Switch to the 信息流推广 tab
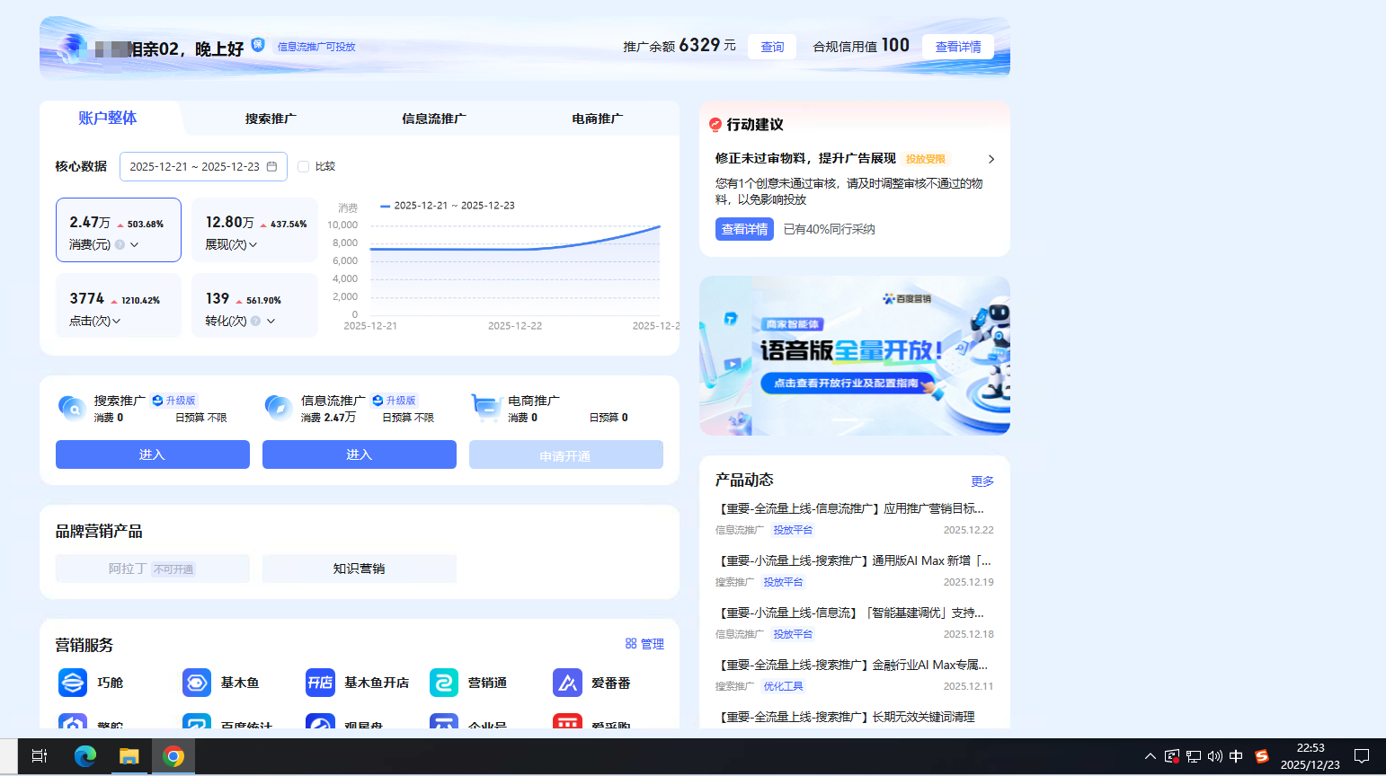This screenshot has width=1386, height=776. click(x=433, y=119)
